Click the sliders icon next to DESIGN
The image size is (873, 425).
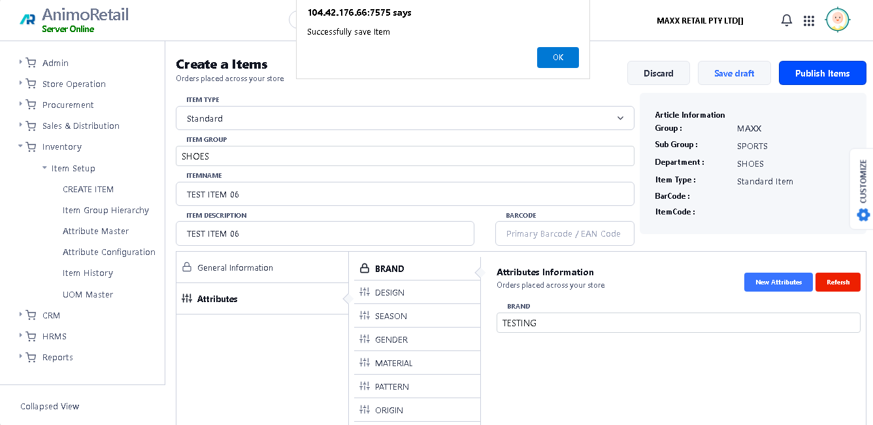(x=365, y=292)
